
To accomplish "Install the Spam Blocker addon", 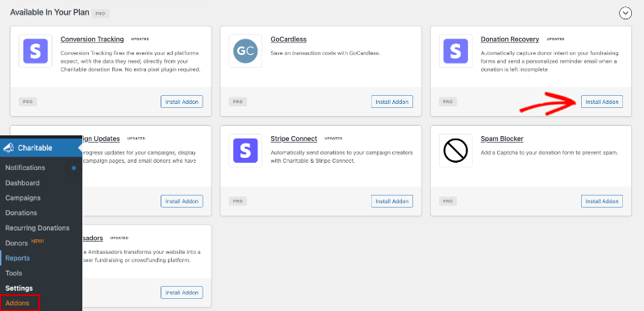I will [602, 201].
